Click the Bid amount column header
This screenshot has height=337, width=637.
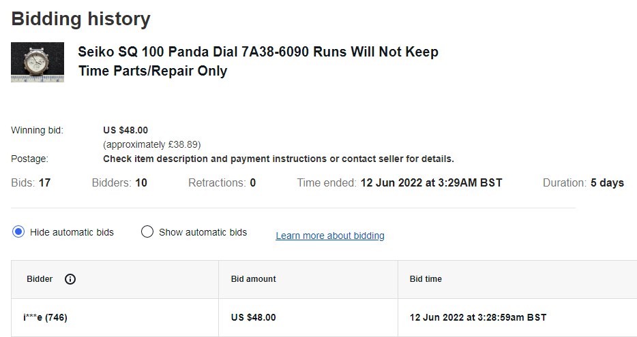point(254,279)
